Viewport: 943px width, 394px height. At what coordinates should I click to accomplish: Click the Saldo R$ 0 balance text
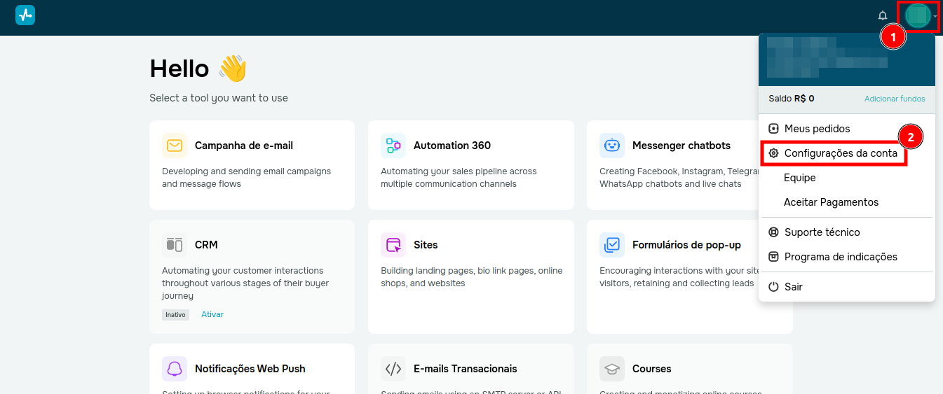792,99
